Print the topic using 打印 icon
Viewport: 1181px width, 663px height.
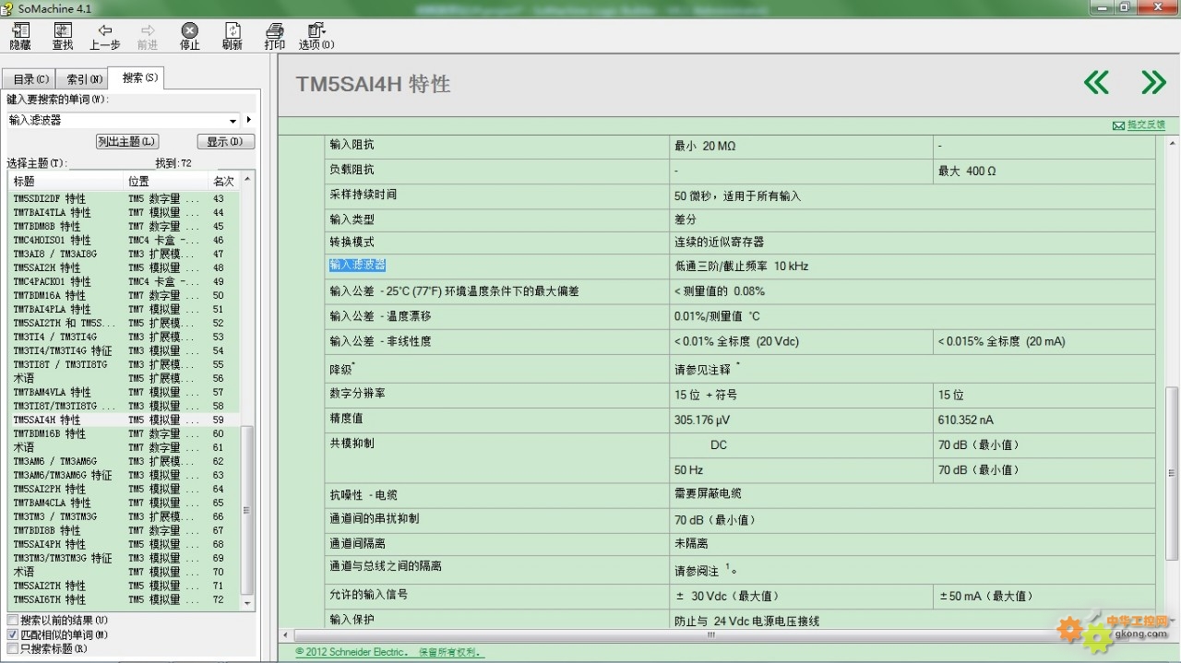[275, 37]
